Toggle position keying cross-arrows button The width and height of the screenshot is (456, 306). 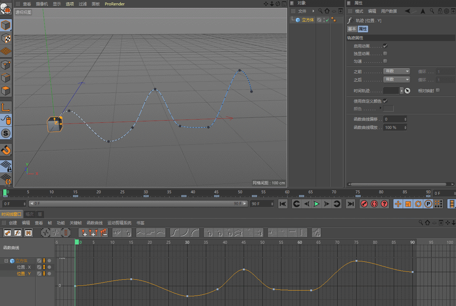(398, 204)
